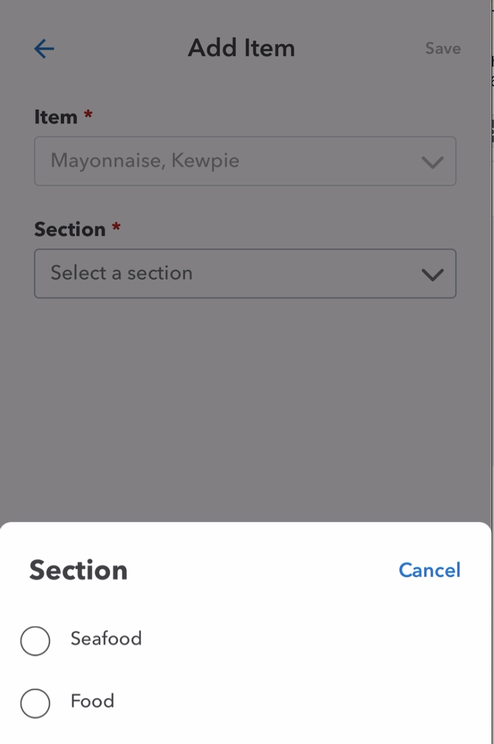Open the 'Select a section' dropdown
Screen dimensions: 494x744
tap(245, 274)
